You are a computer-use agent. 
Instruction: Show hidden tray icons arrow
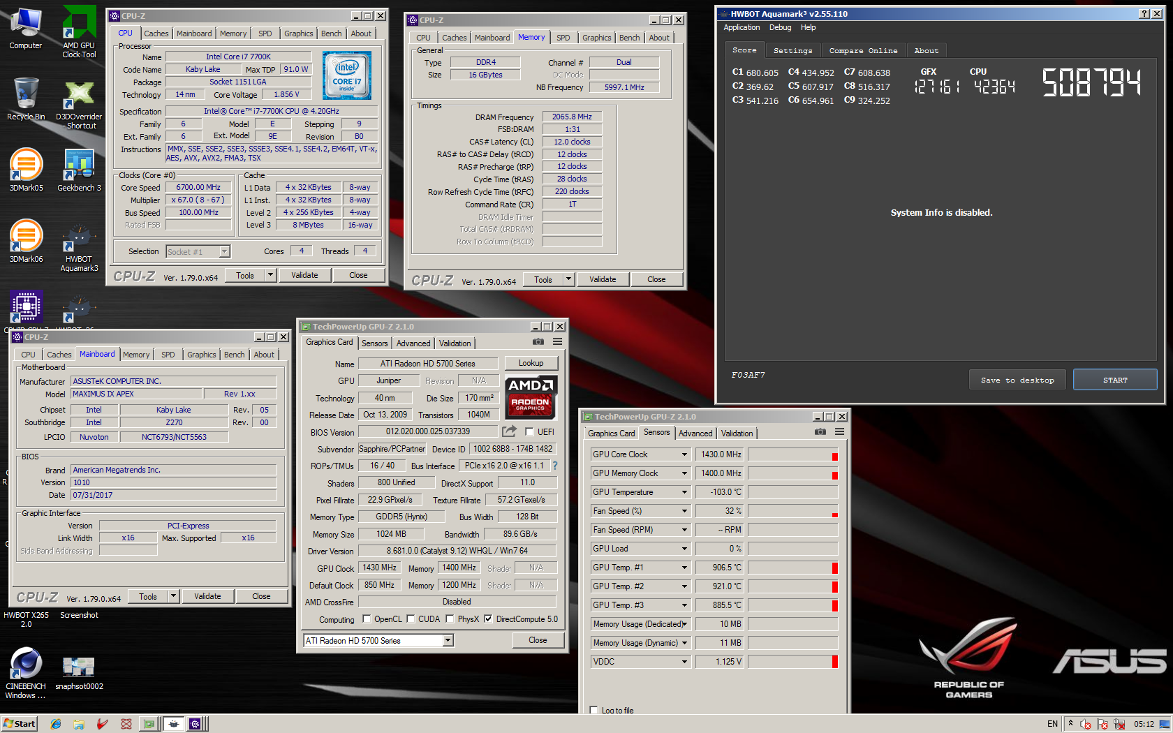(x=1070, y=723)
